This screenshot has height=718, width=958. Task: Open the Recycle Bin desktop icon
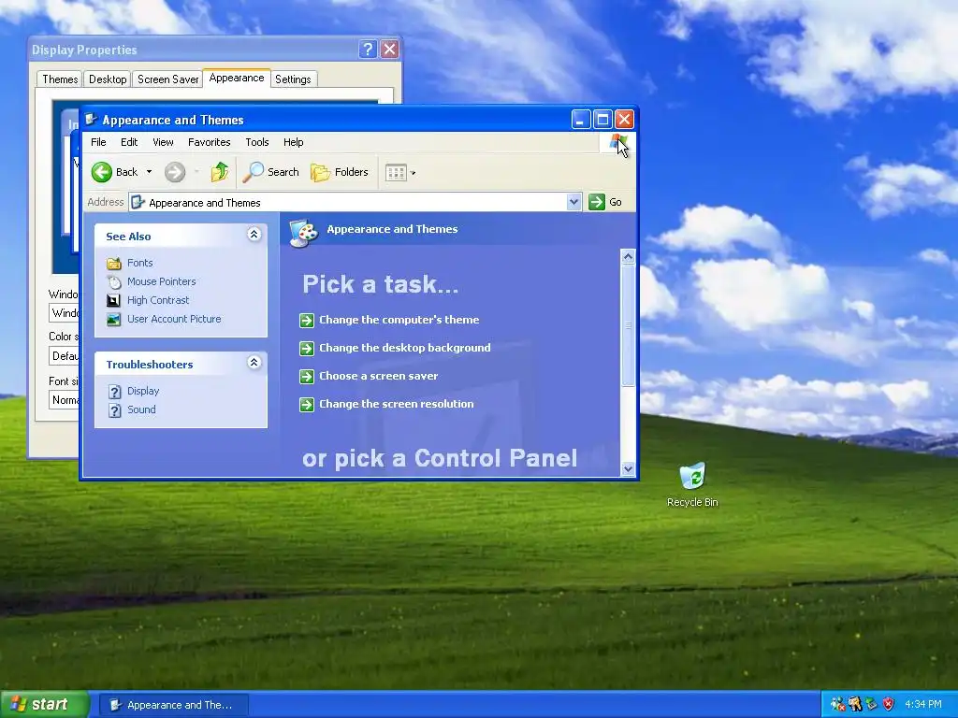pyautogui.click(x=693, y=485)
